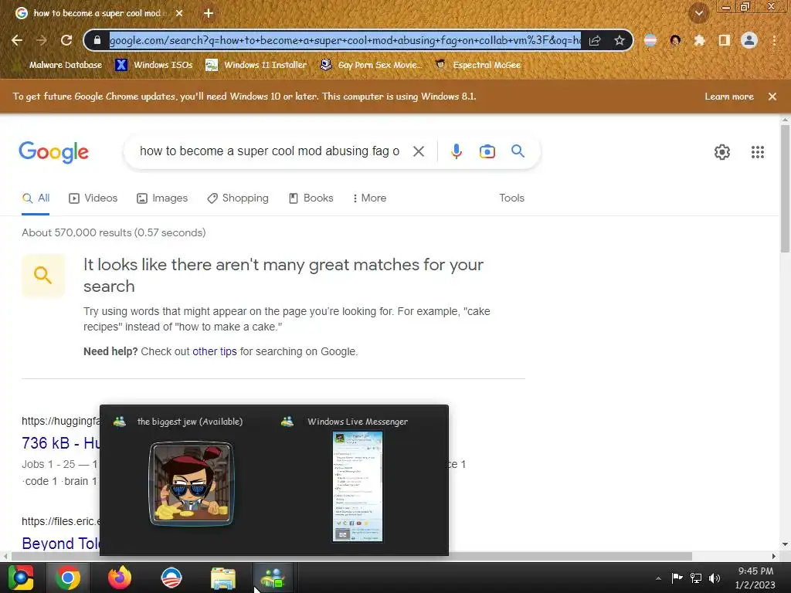Dismiss the Chrome update infobar
Viewport: 791px width, 593px height.
pos(772,97)
